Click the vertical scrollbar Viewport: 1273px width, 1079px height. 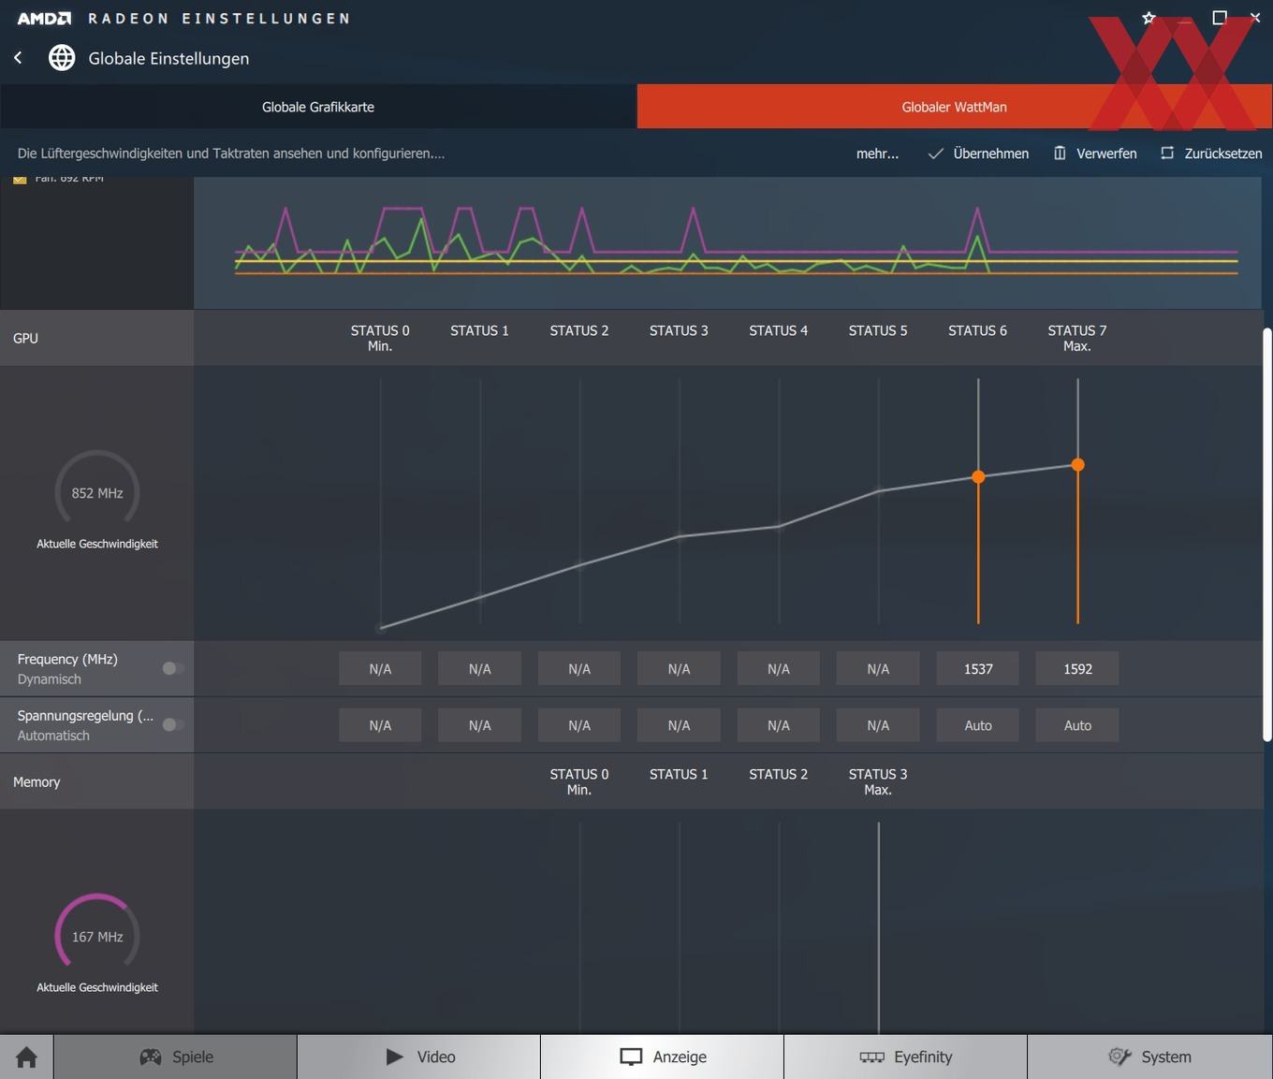tap(1267, 534)
